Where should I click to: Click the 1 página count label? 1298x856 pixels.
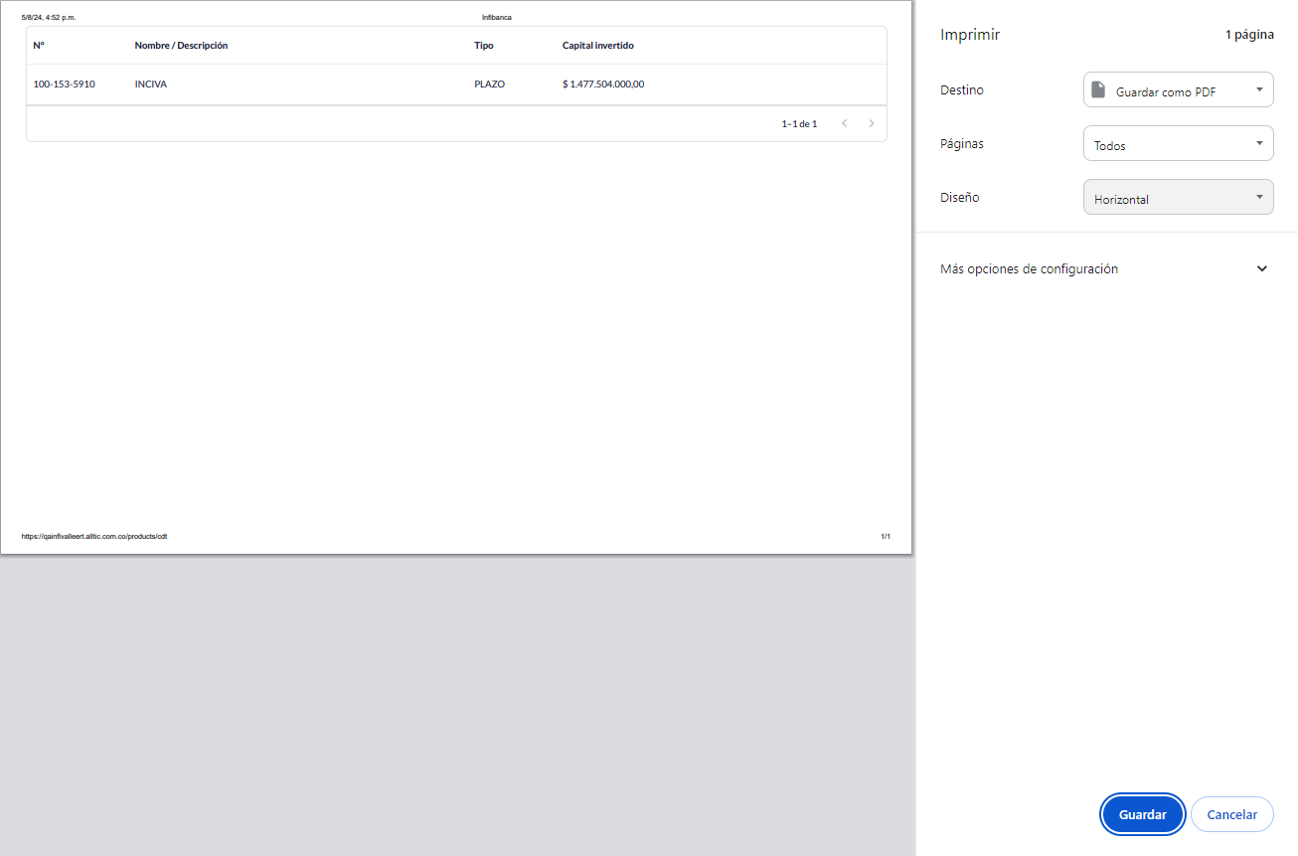pos(1249,35)
